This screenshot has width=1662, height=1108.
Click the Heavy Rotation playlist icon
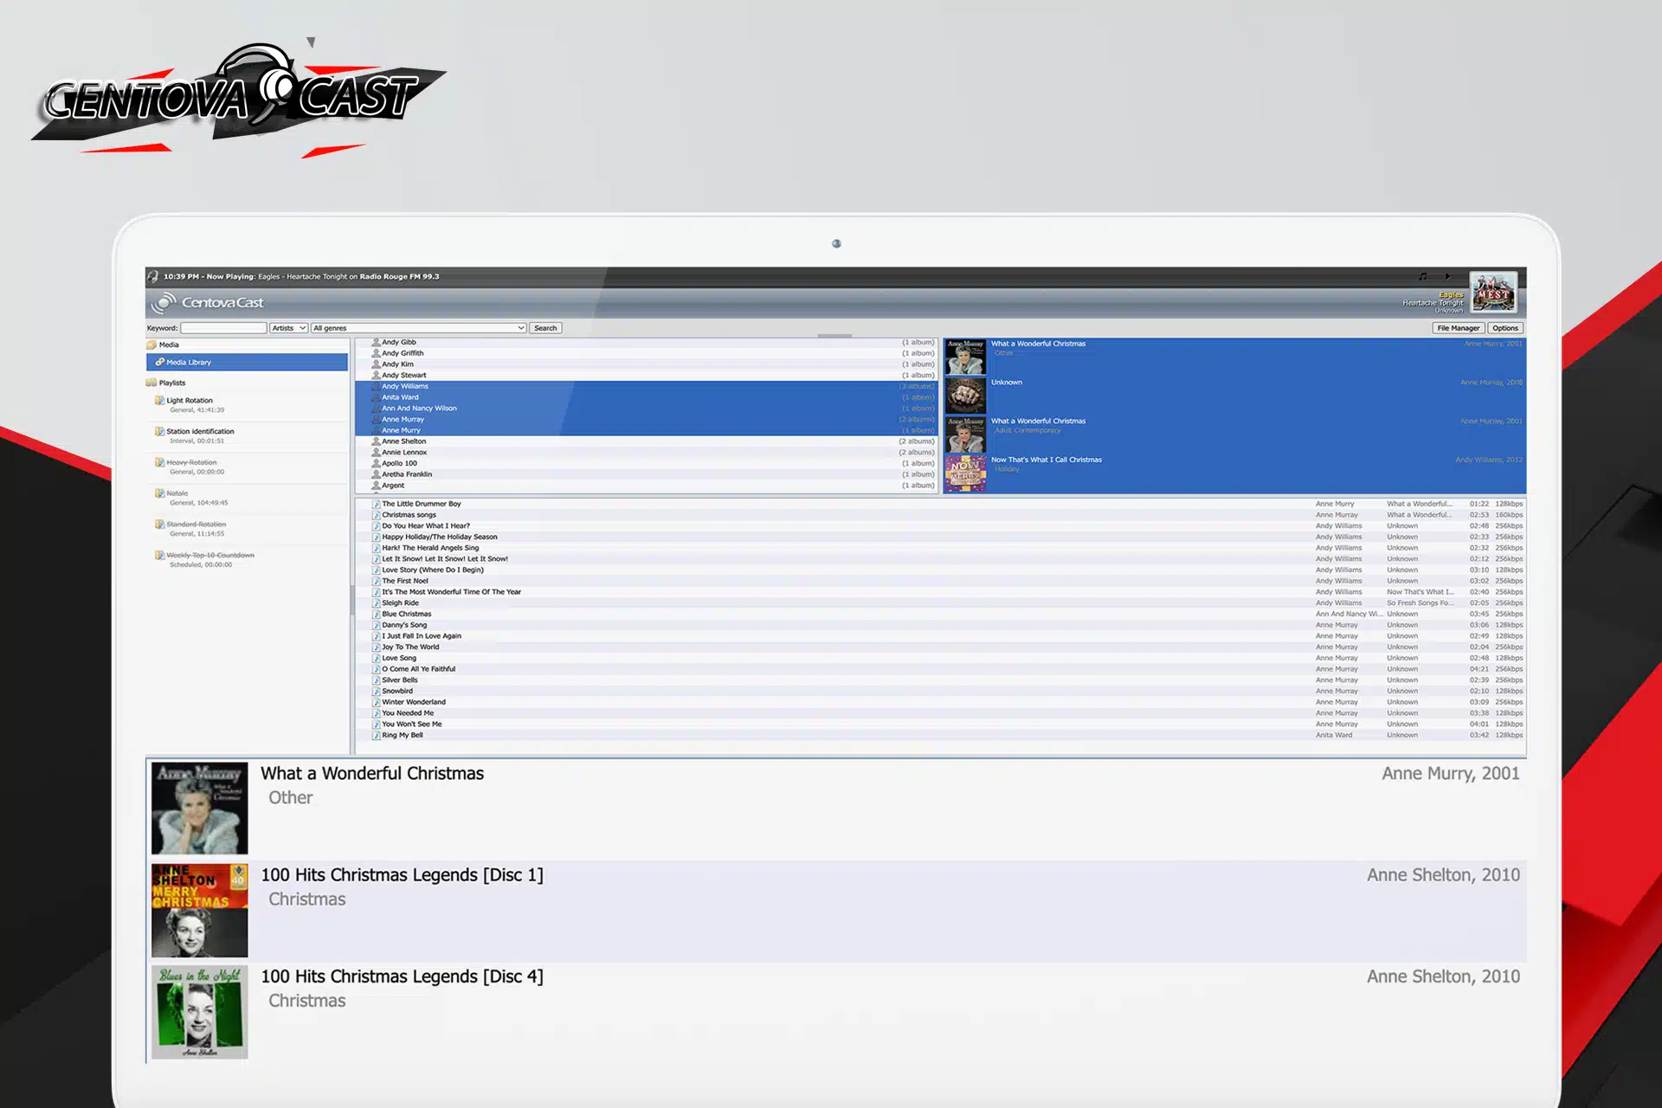[160, 462]
